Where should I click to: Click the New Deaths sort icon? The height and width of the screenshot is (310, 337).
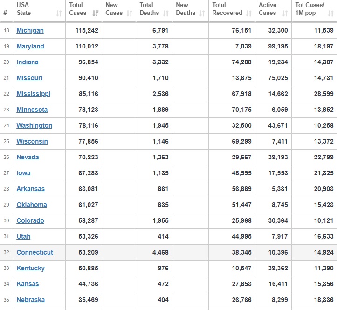coord(202,14)
